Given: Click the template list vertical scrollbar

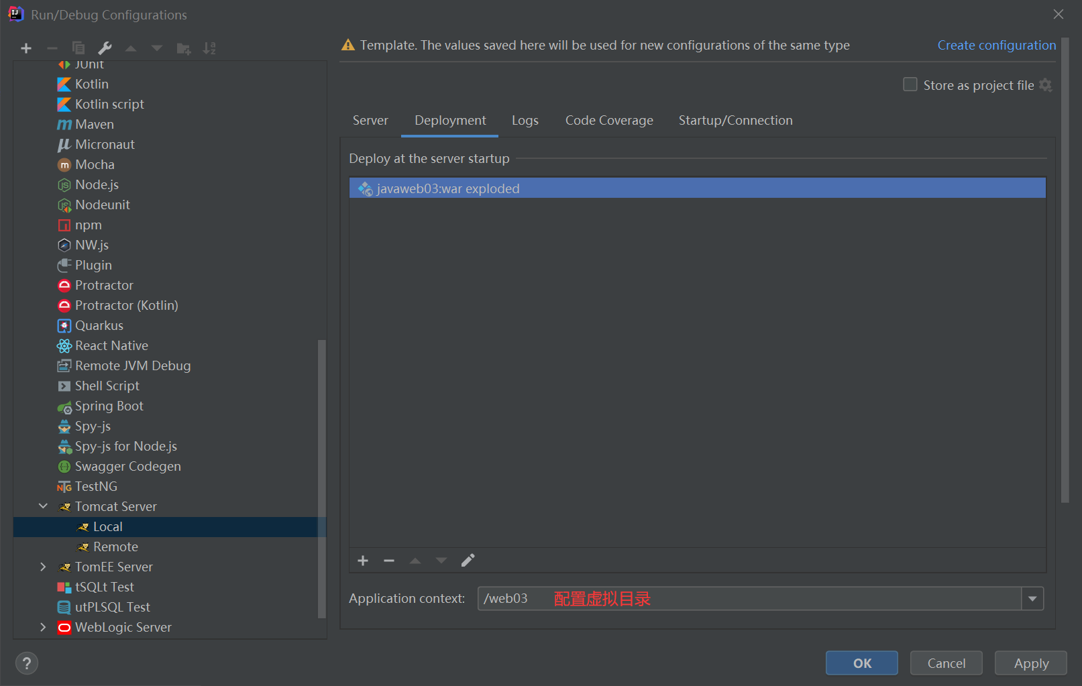Looking at the screenshot, I should click(321, 479).
